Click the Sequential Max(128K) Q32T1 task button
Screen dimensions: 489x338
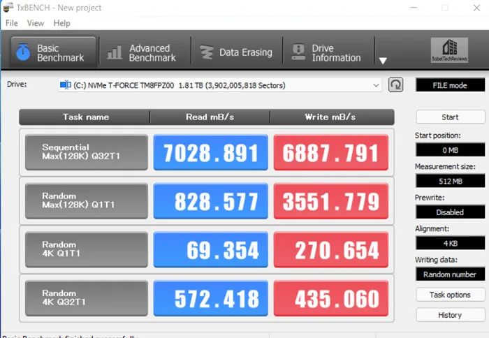[87, 152]
